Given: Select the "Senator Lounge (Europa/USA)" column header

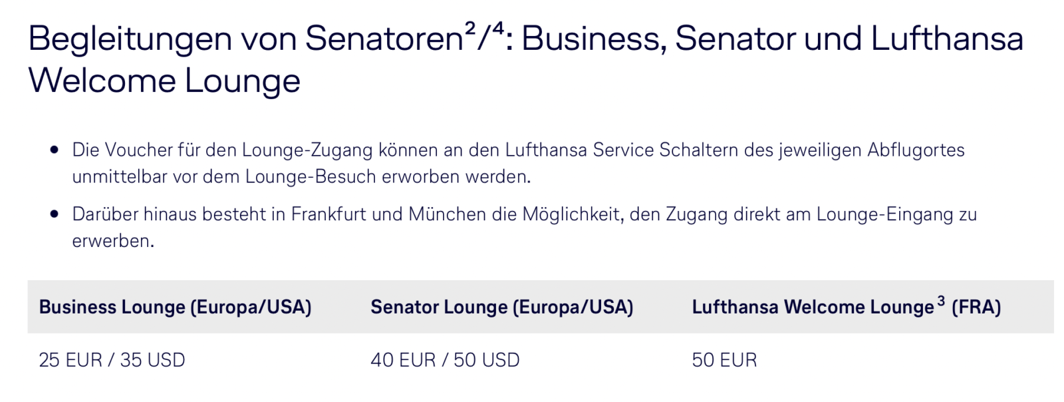Looking at the screenshot, I should (x=501, y=307).
